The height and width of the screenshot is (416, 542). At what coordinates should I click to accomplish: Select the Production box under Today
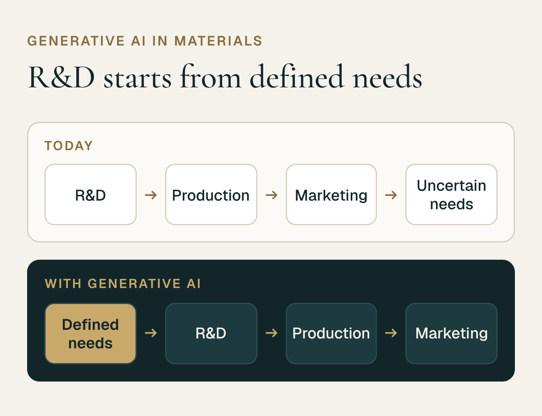point(211,194)
